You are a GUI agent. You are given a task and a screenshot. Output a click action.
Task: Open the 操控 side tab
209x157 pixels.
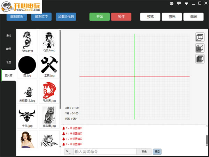(x=8, y=36)
